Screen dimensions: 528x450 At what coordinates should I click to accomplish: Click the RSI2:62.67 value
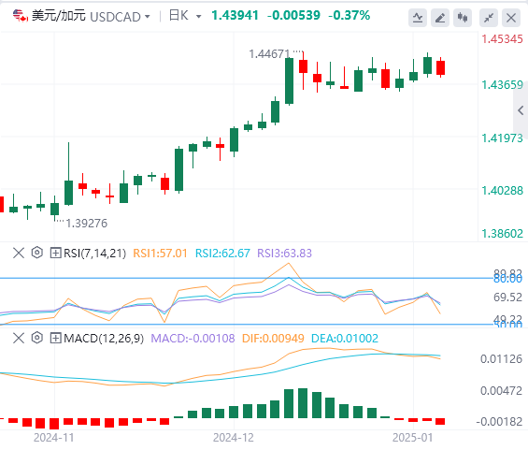pos(222,254)
